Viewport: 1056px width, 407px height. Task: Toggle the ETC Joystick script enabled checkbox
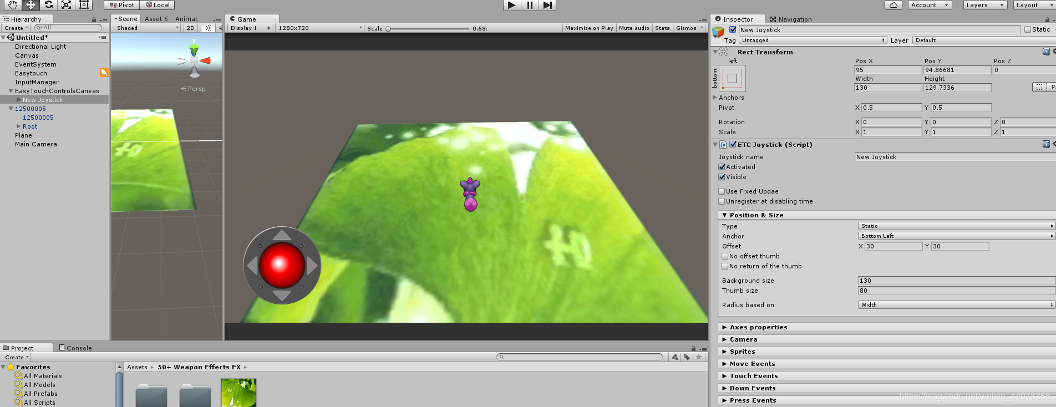(x=733, y=144)
